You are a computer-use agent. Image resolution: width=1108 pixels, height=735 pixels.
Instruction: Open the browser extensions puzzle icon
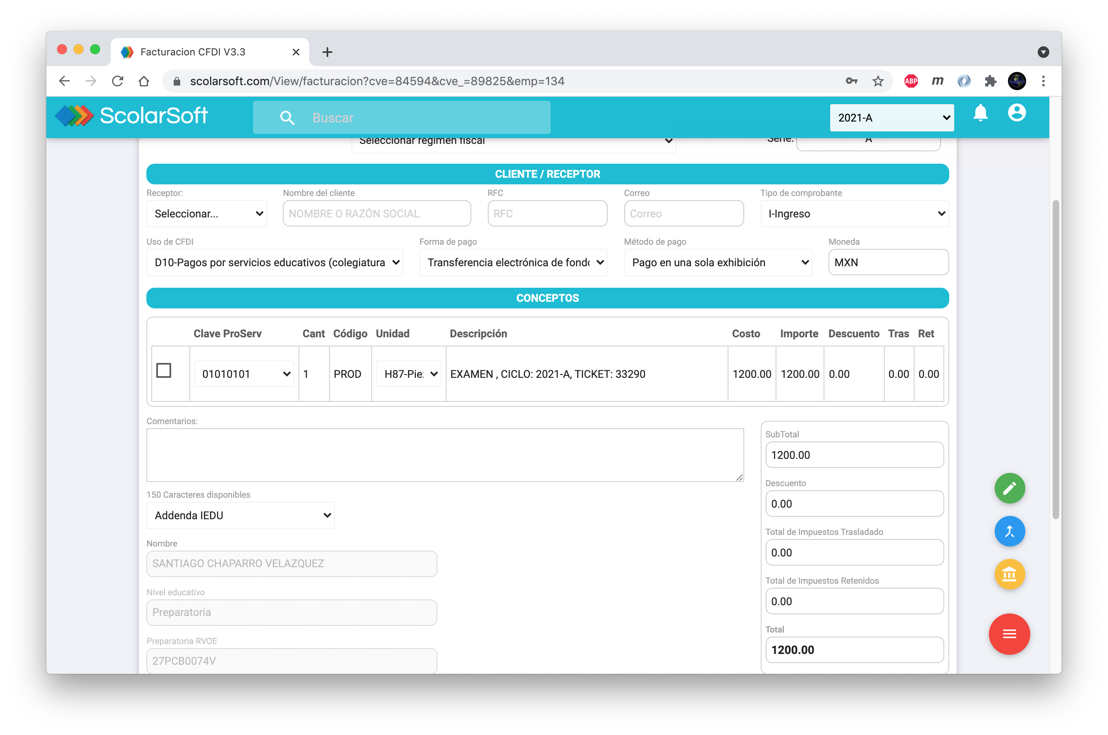pos(990,81)
